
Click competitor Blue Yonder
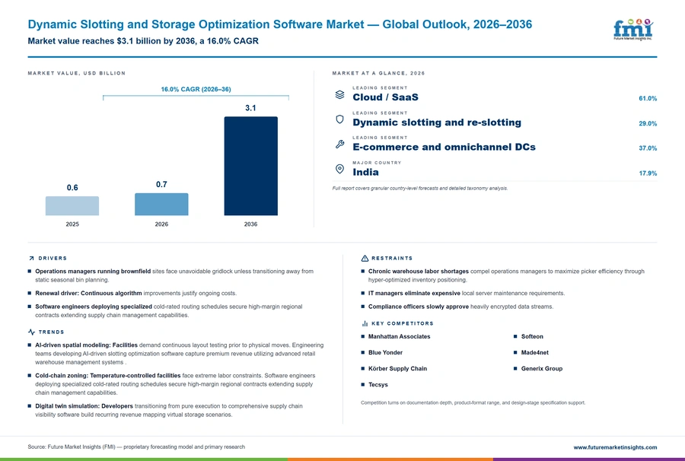(385, 353)
